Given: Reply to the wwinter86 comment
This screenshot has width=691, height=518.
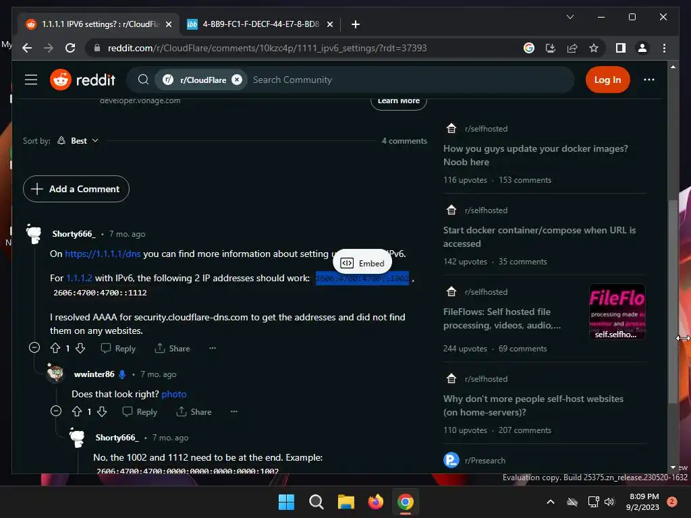Looking at the screenshot, I should tap(140, 412).
